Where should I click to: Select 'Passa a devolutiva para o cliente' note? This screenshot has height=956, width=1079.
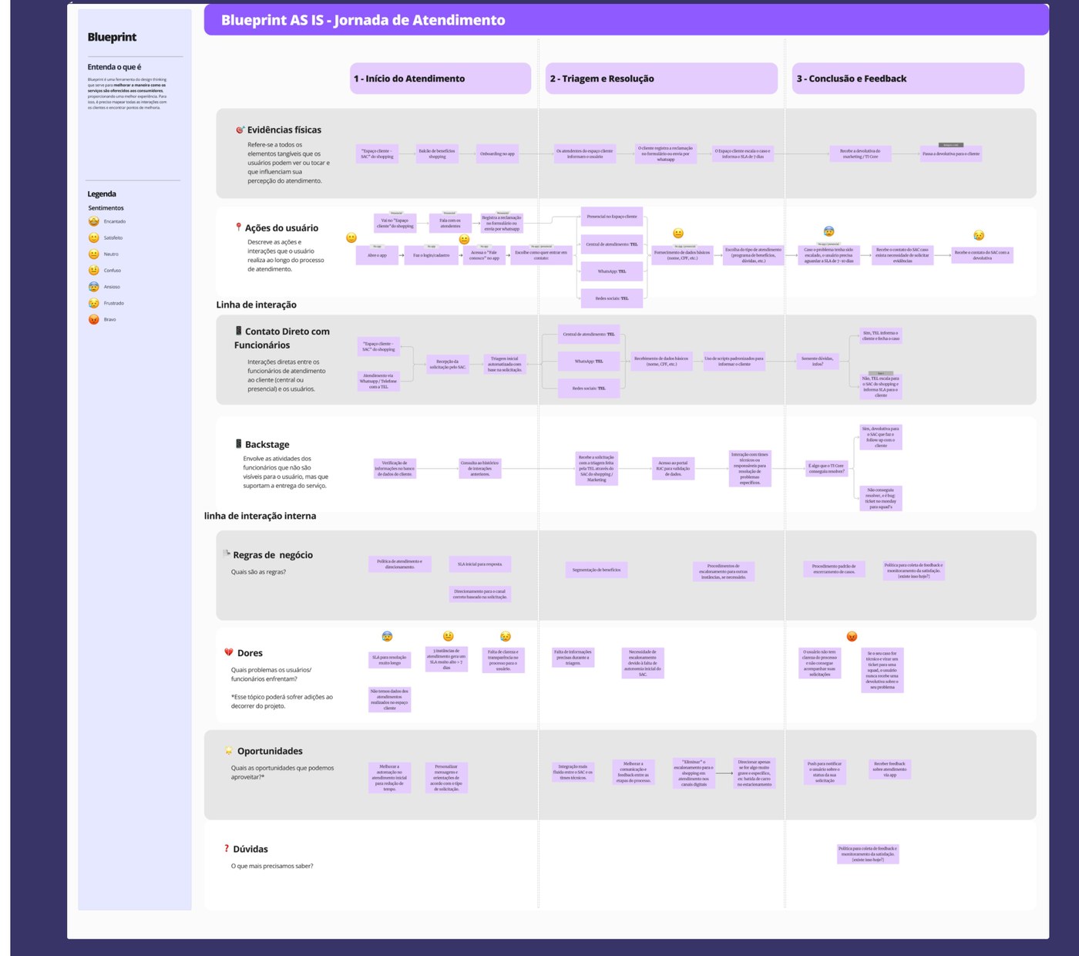click(951, 153)
